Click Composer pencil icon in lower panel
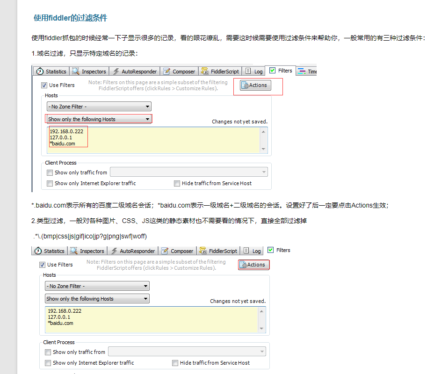 click(165, 251)
